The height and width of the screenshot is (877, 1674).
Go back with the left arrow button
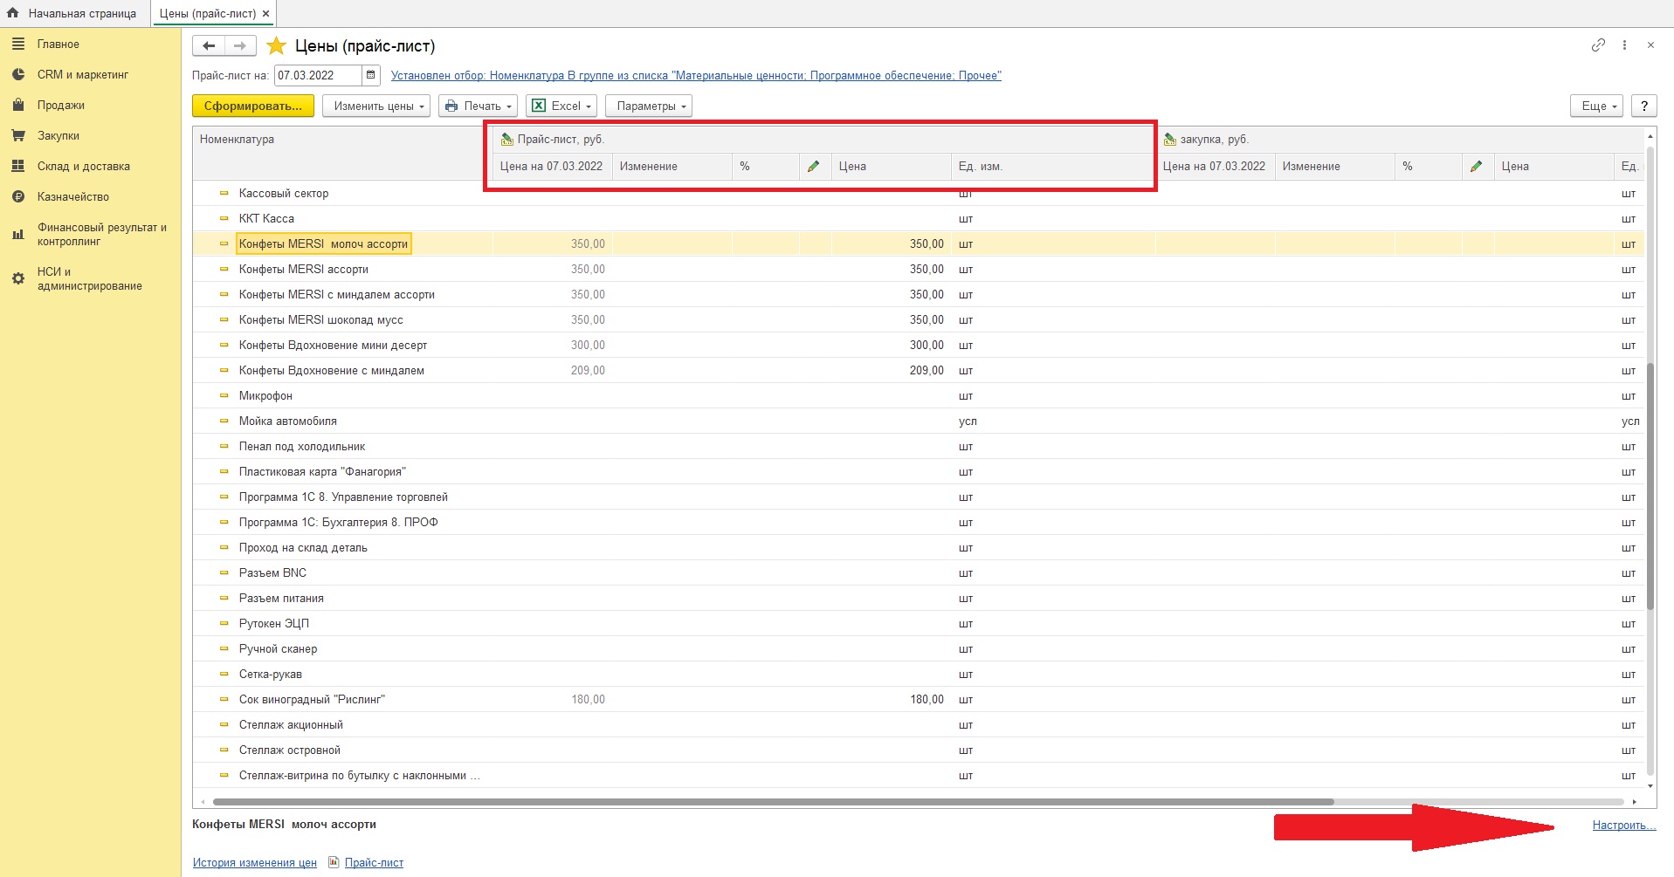[x=209, y=45]
